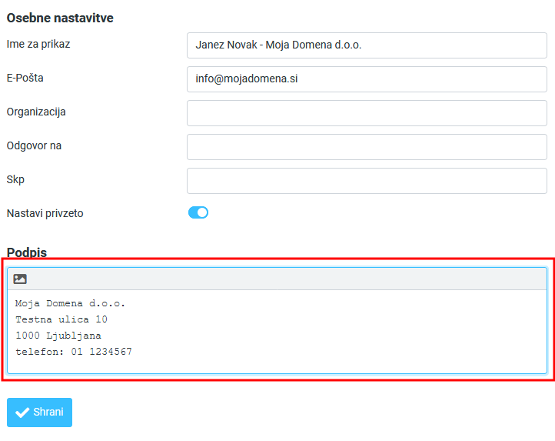Save settings with the Shrani button label
This screenshot has width=555, height=441.
[x=48, y=413]
